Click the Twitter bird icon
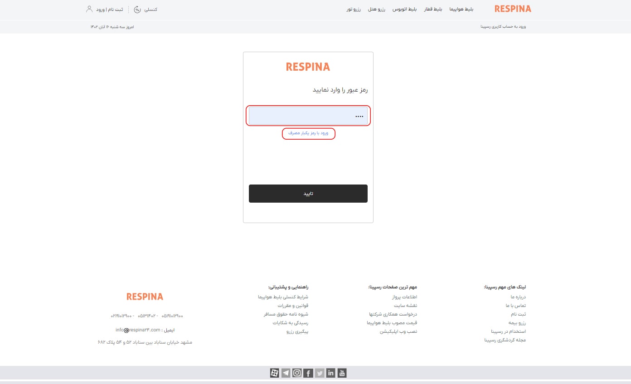 point(320,373)
